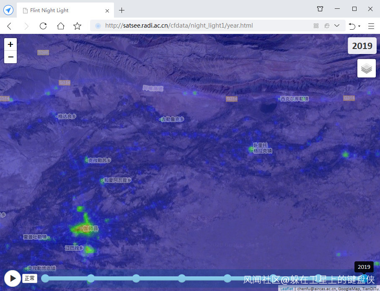The image size is (380, 291).
Task: Close the Flint Night Light tab
Action: [108, 10]
